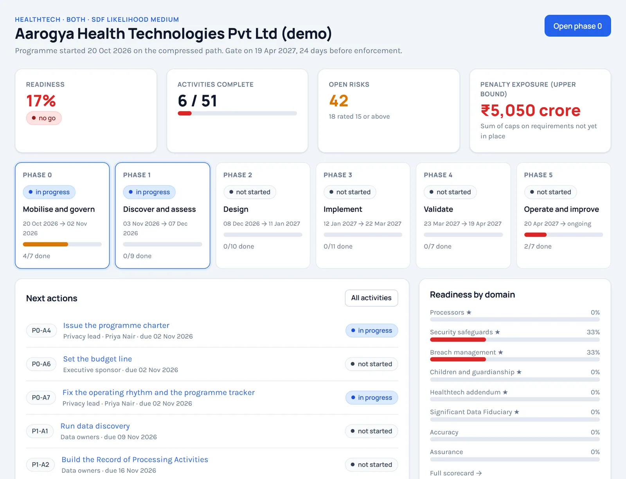This screenshot has height=479, width=626.
Task: Click the star icon next to Security safeguards
Action: (x=497, y=332)
